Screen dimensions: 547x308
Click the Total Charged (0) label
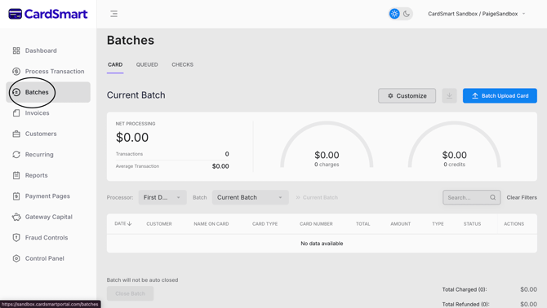465,289
